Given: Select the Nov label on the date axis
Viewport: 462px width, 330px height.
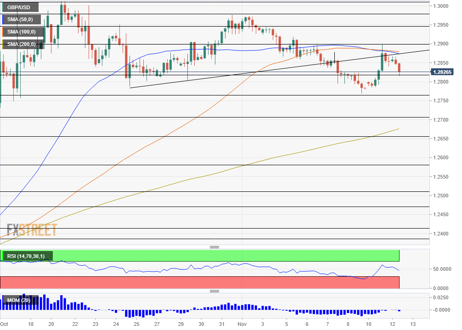Looking at the screenshot, I should point(242,324).
